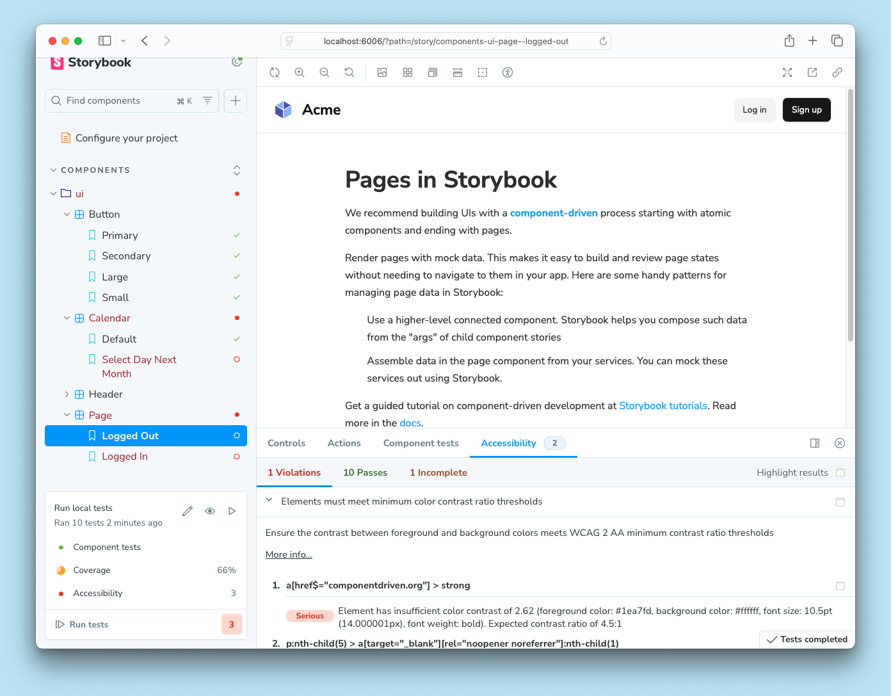The height and width of the screenshot is (696, 891).
Task: Expand the Header component
Action: tap(67, 394)
